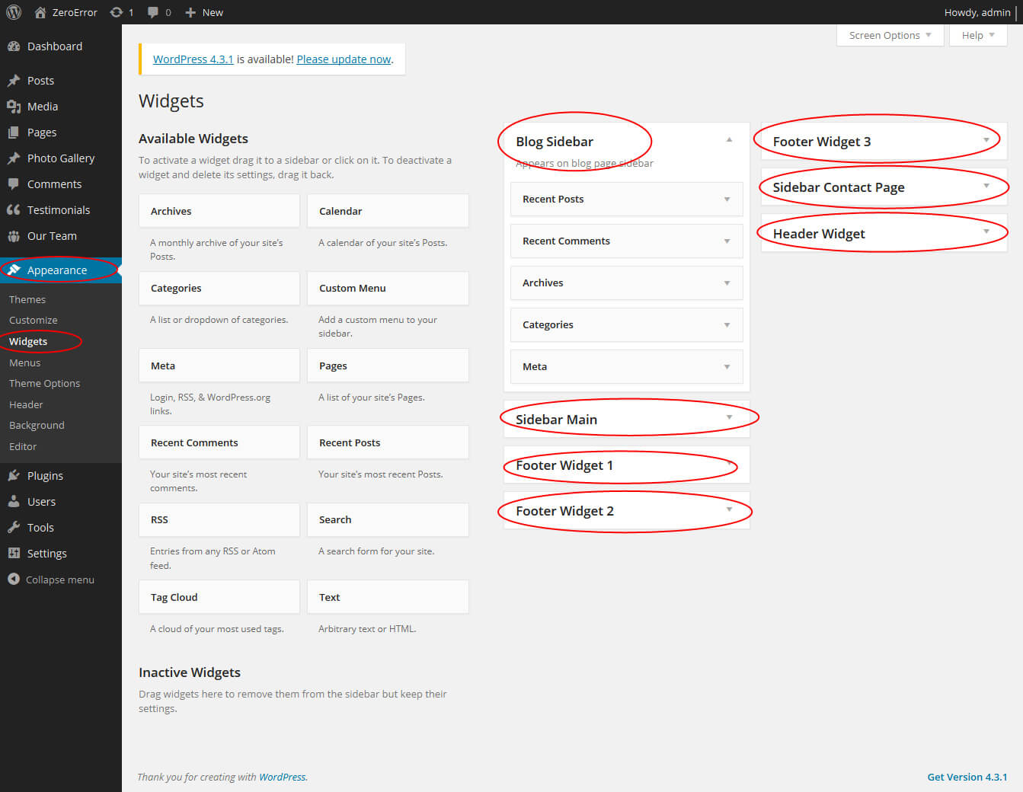This screenshot has width=1023, height=792.
Task: Select the RSS available widget
Action: tap(219, 519)
